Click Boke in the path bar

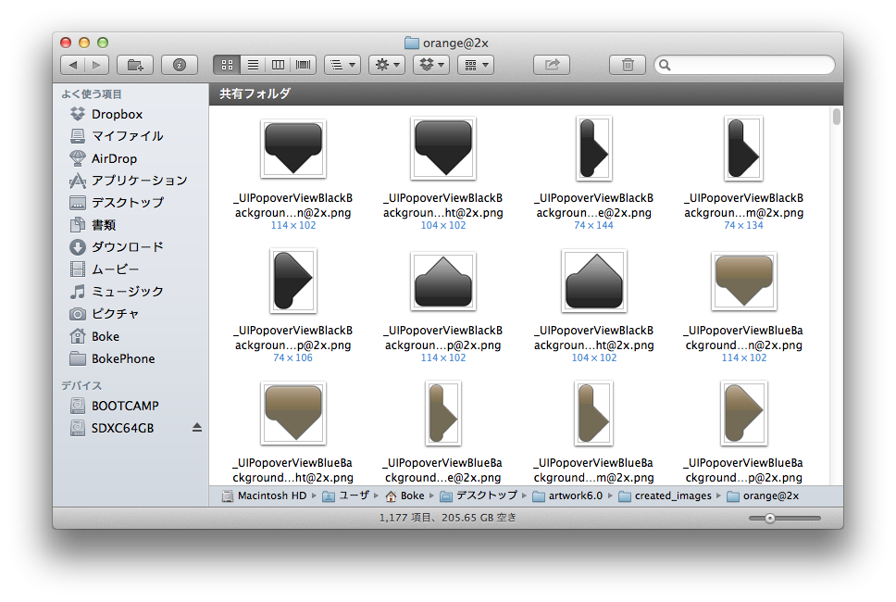click(405, 495)
